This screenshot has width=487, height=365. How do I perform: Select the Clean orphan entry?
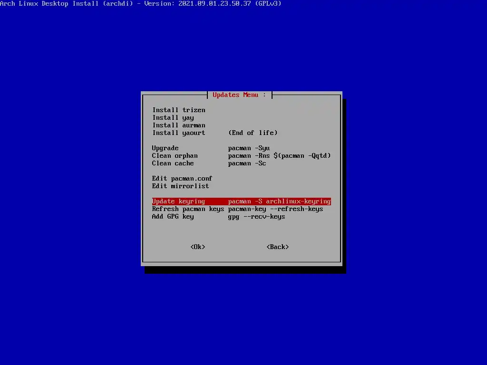[x=241, y=156]
